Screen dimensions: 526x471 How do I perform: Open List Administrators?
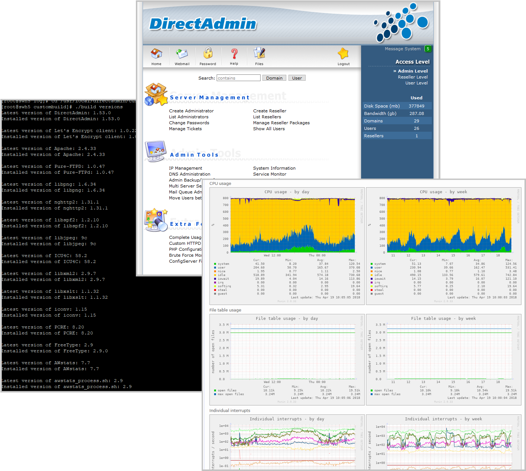[x=189, y=117]
